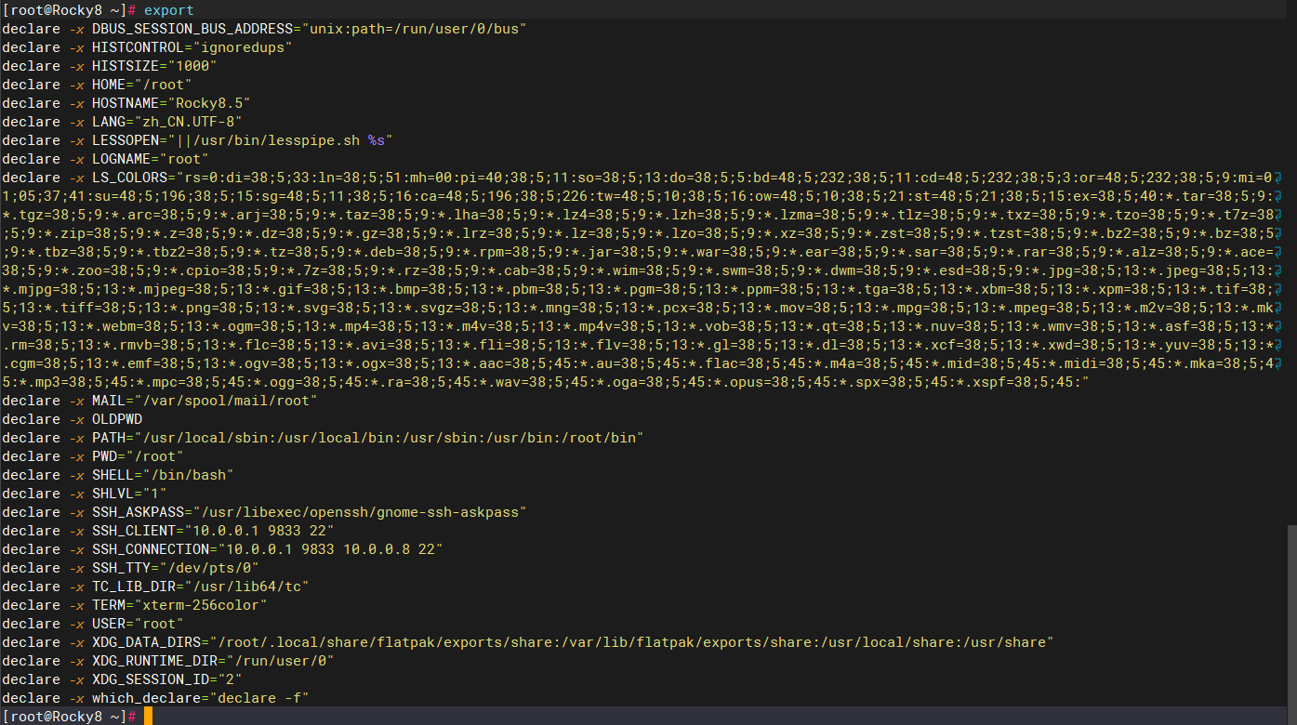Click the line-wrap arrow after "mi=0"

(x=1277, y=178)
